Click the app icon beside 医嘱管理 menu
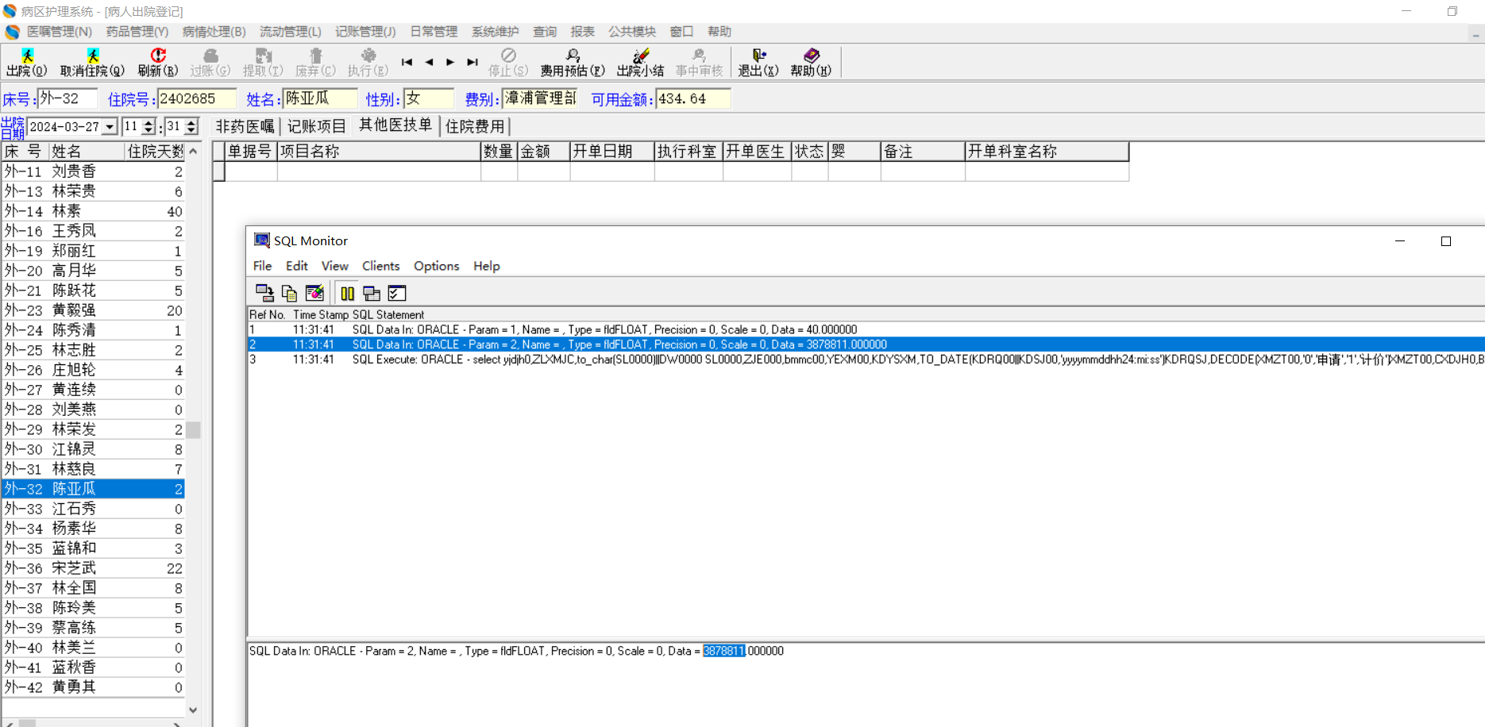Image resolution: width=1485 pixels, height=727 pixels. tap(13, 32)
